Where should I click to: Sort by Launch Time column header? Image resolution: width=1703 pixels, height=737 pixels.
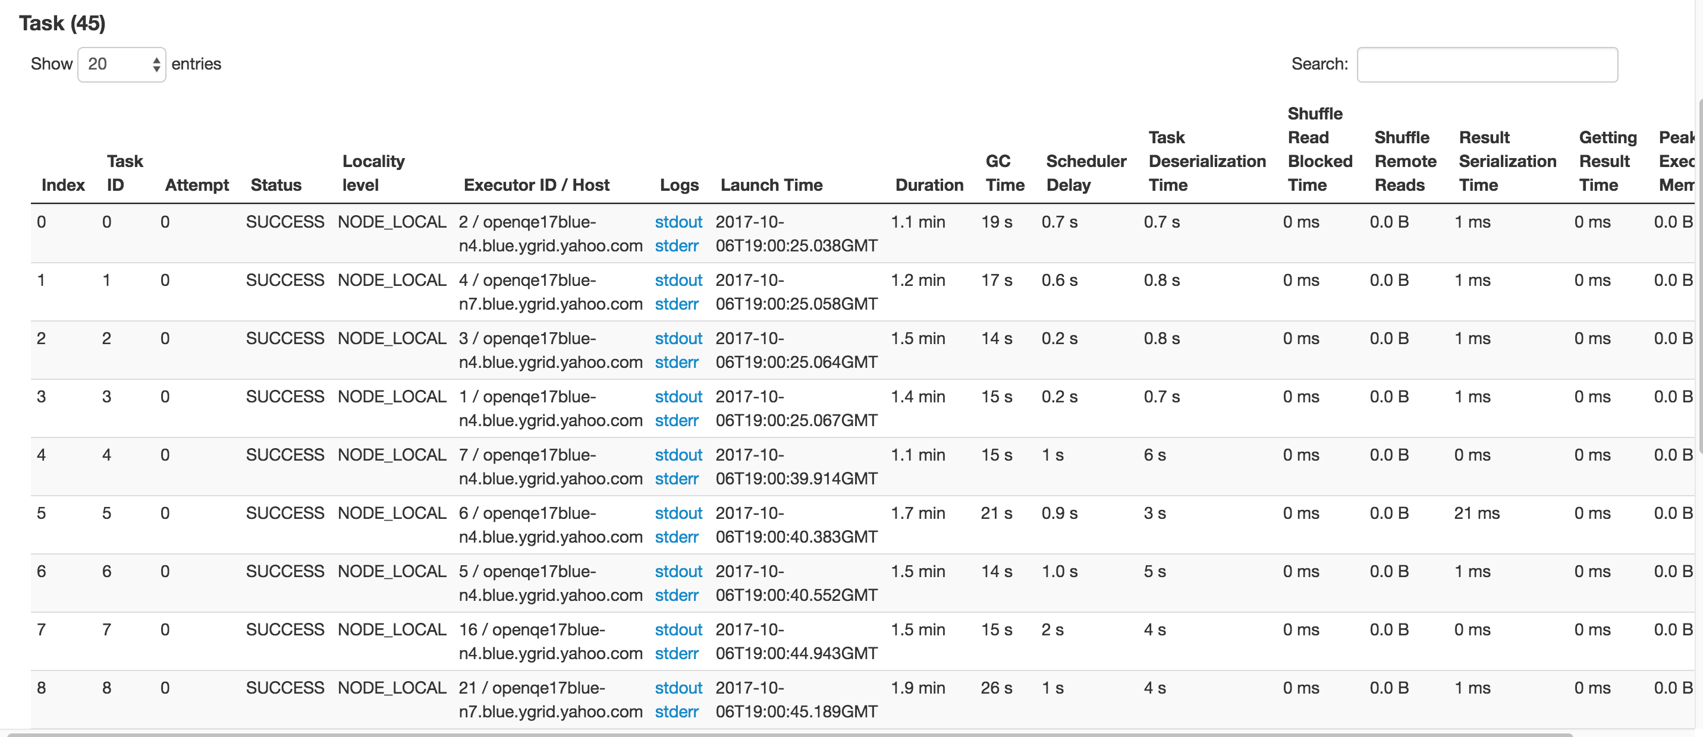tap(771, 185)
